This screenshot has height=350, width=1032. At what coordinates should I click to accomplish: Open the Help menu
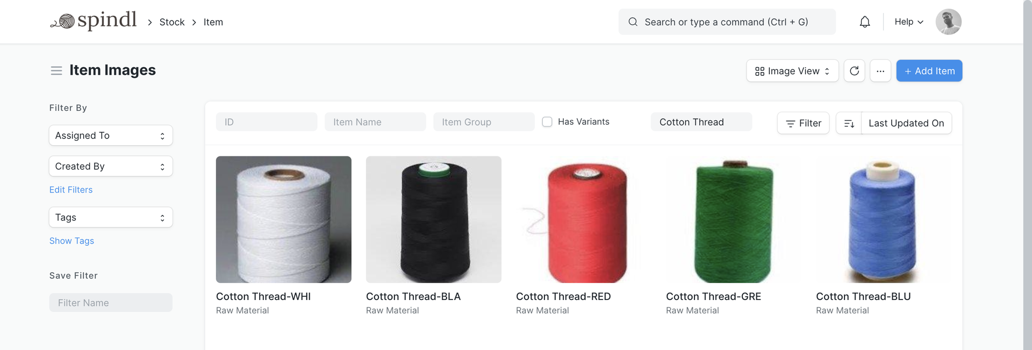tap(908, 22)
